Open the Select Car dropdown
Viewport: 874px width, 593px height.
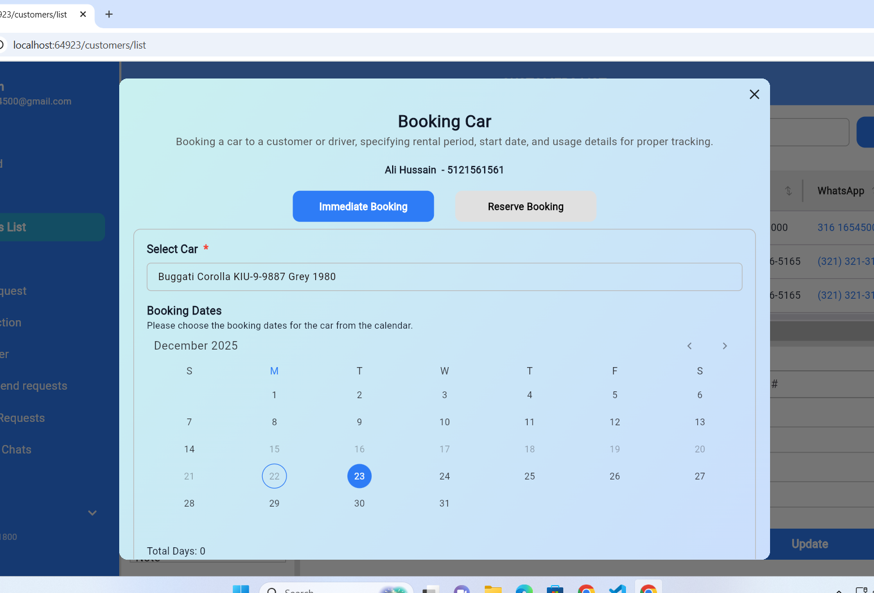444,277
